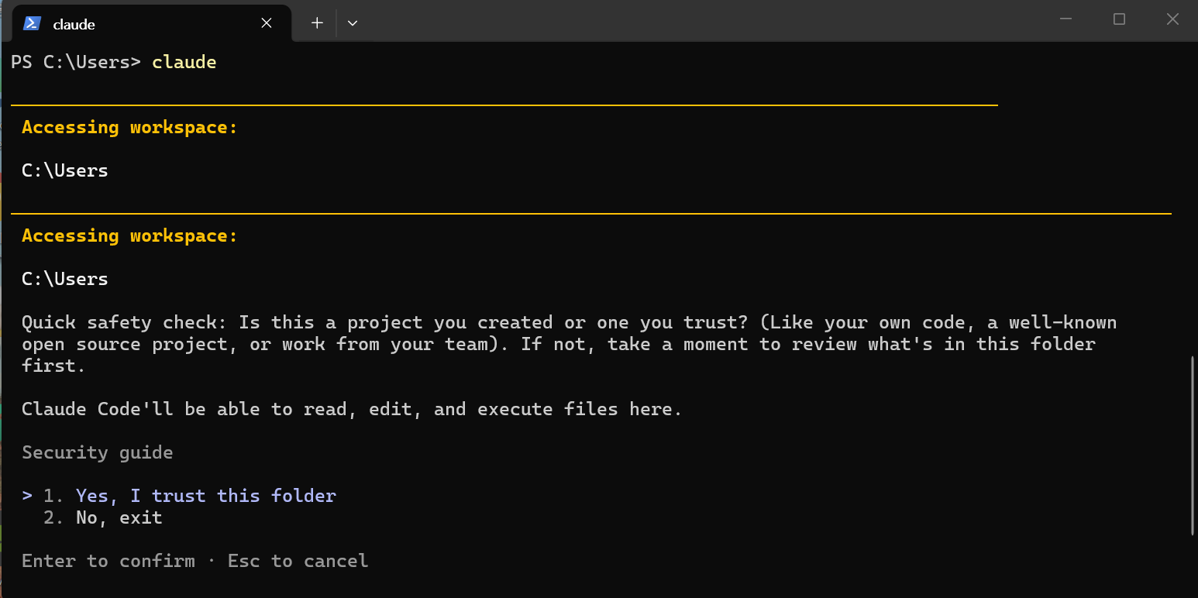1198x598 pixels.
Task: Click the upper 'C:\Users' workspace path
Action: pyautogui.click(x=65, y=170)
